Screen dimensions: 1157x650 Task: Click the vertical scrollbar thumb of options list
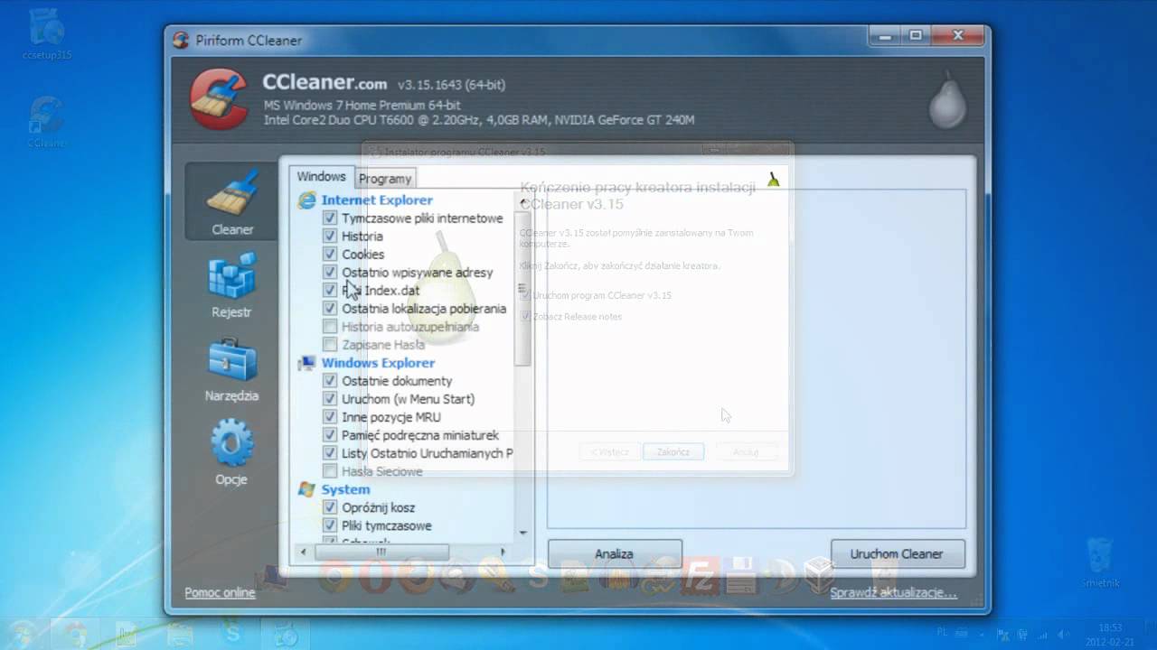522,289
